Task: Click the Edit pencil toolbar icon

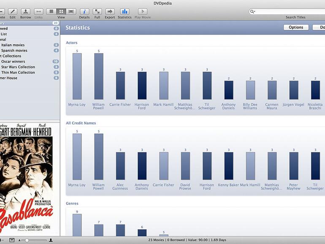Action: 12,12
